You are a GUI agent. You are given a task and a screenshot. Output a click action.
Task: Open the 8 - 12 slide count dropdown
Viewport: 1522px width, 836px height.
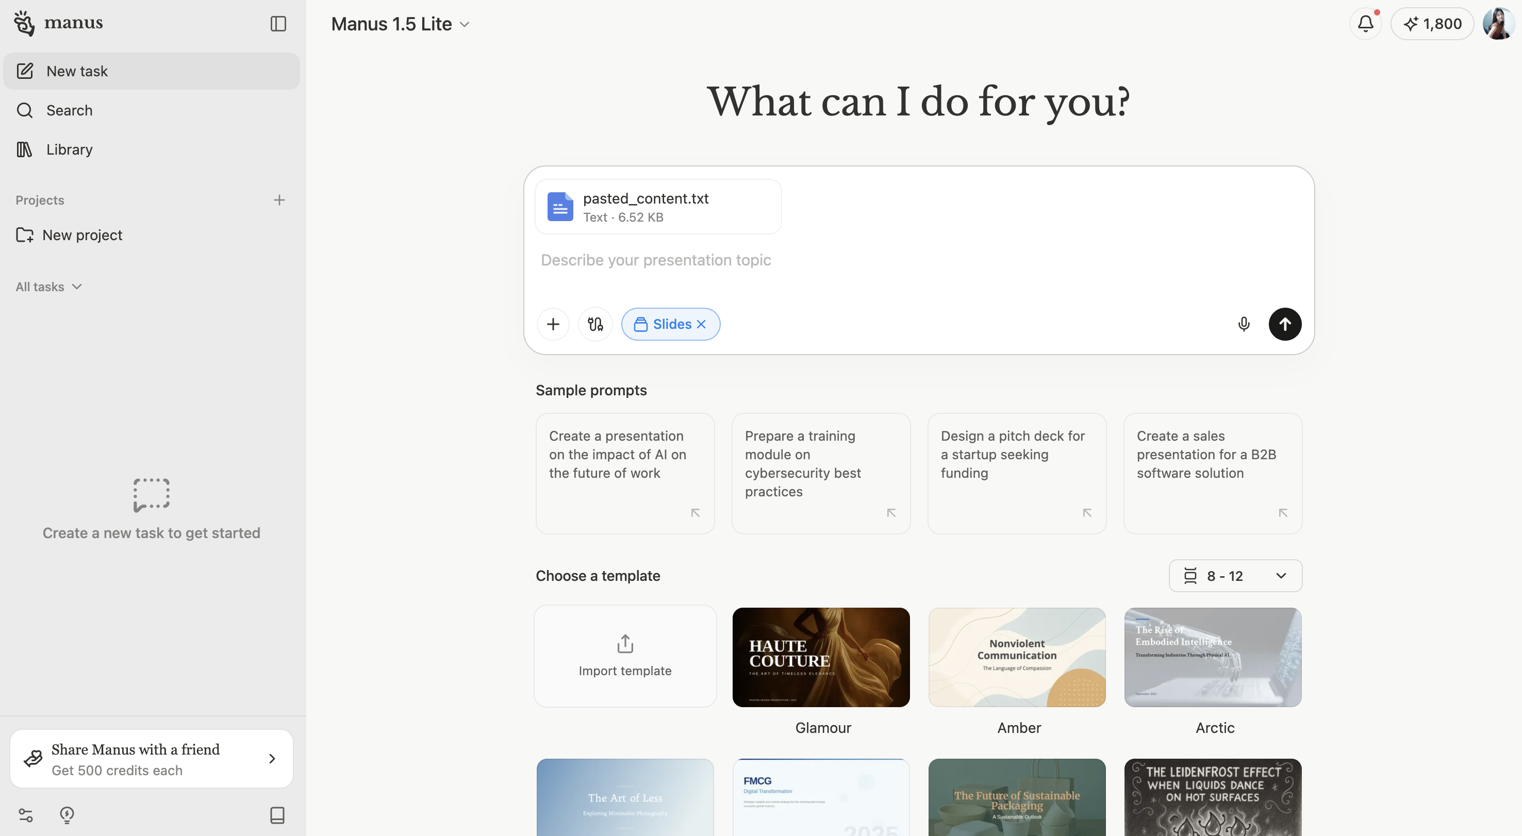coord(1235,576)
